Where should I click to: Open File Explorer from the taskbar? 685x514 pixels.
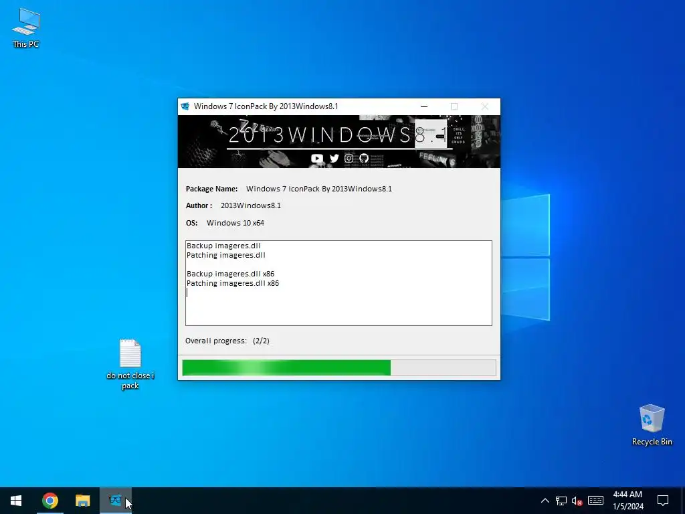tap(82, 501)
